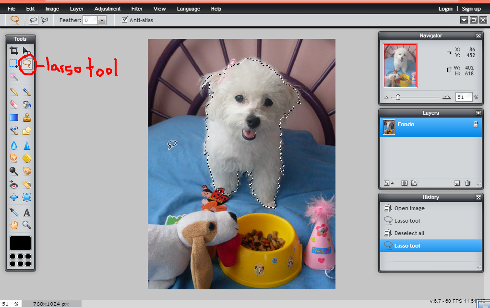Open the View menu
This screenshot has width=490, height=308.
coord(159,9)
